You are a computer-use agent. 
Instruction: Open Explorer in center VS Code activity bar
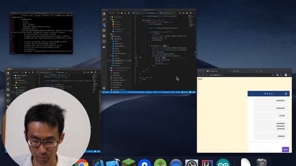tap(104, 14)
